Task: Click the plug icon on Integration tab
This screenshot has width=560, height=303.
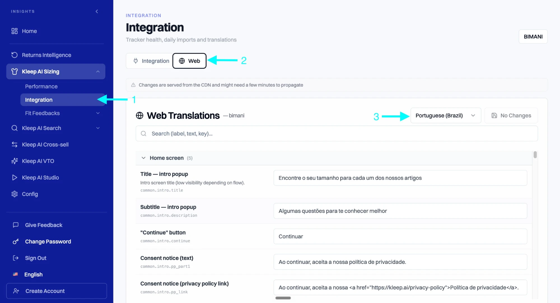Action: pos(136,61)
